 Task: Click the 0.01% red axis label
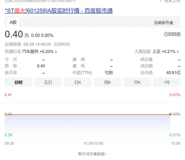pyautogui.click(x=175, y=95)
